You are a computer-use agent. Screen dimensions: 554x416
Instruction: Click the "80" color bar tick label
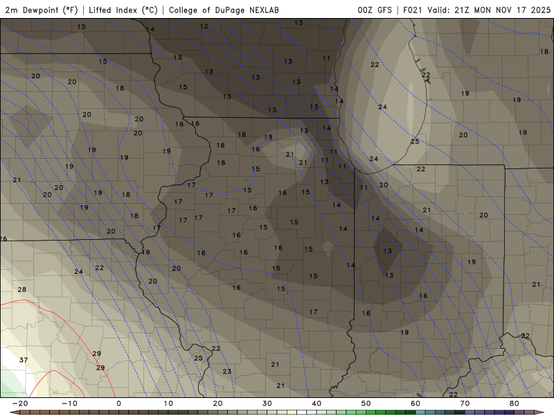[515, 404]
